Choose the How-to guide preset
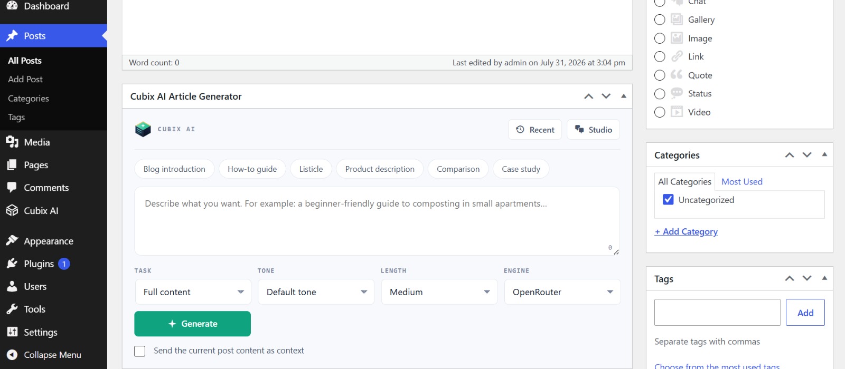The image size is (845, 369). point(252,169)
